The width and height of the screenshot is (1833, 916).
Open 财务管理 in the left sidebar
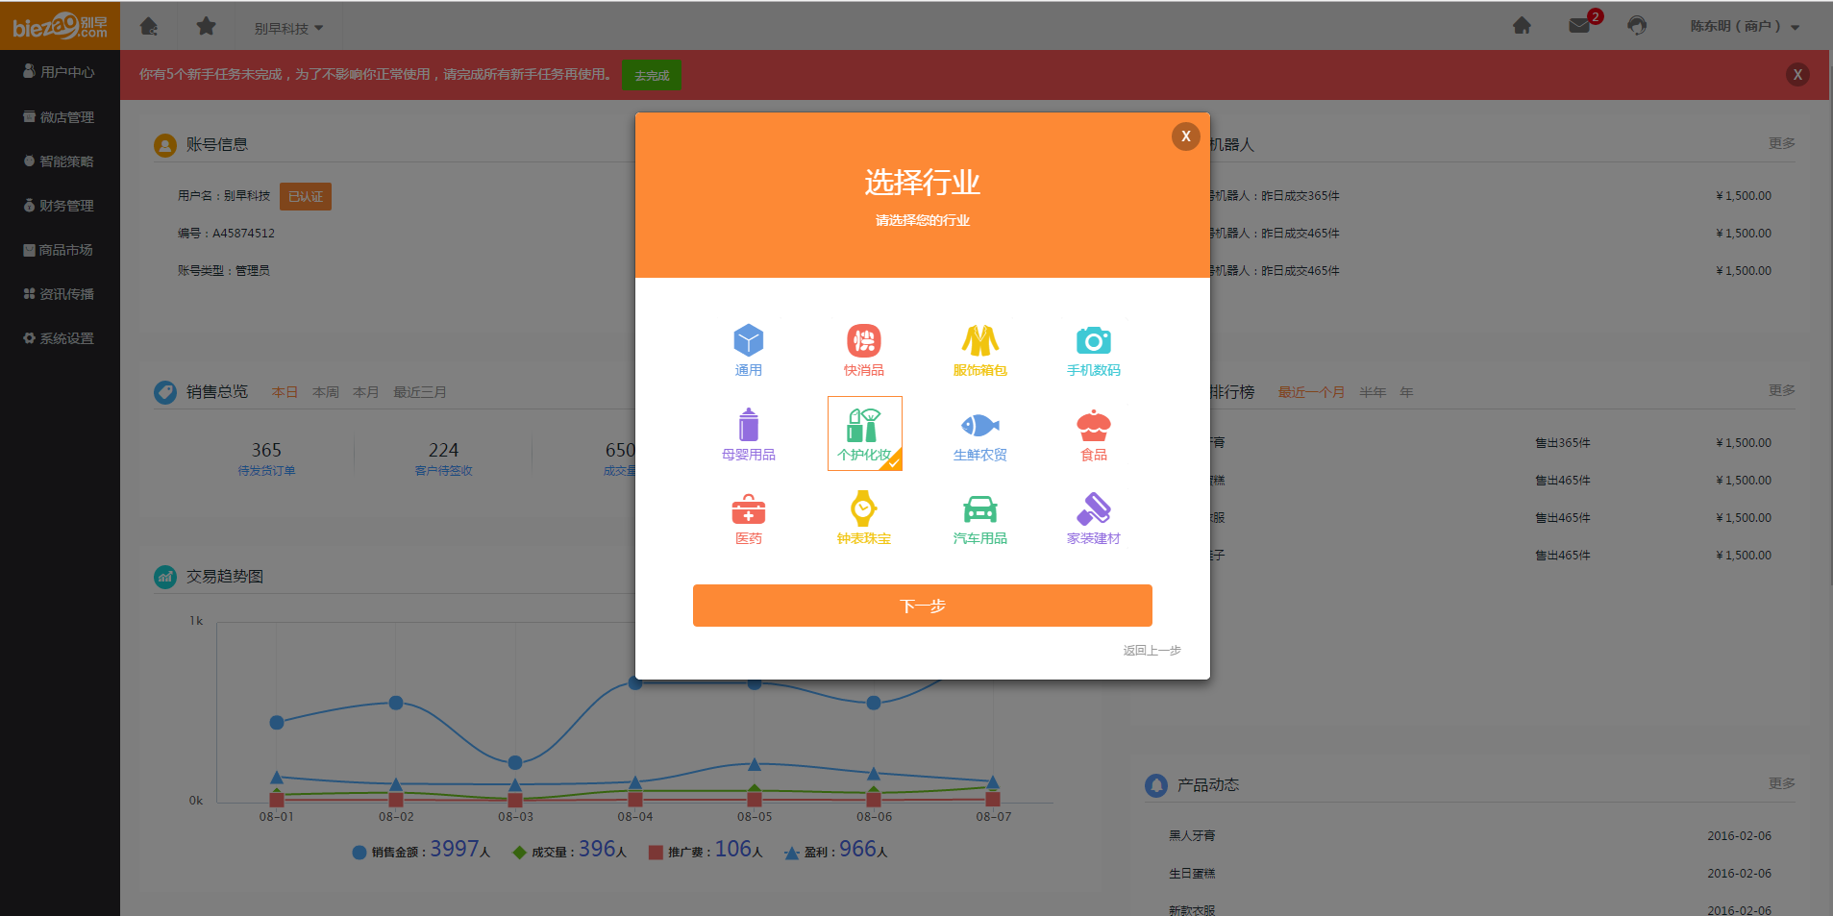tap(60, 206)
